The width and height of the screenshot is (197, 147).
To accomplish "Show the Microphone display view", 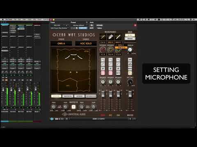I will (68, 96).
